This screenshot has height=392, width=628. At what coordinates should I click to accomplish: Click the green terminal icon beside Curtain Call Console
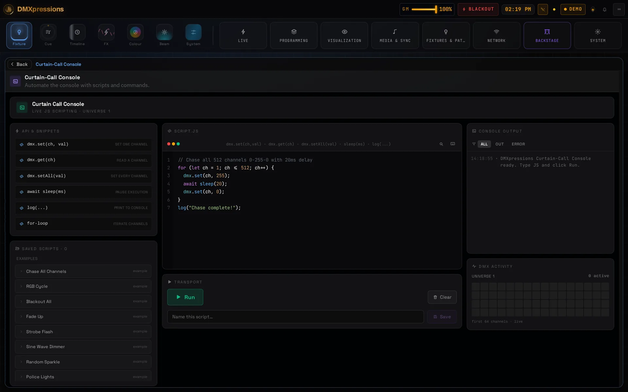click(22, 107)
